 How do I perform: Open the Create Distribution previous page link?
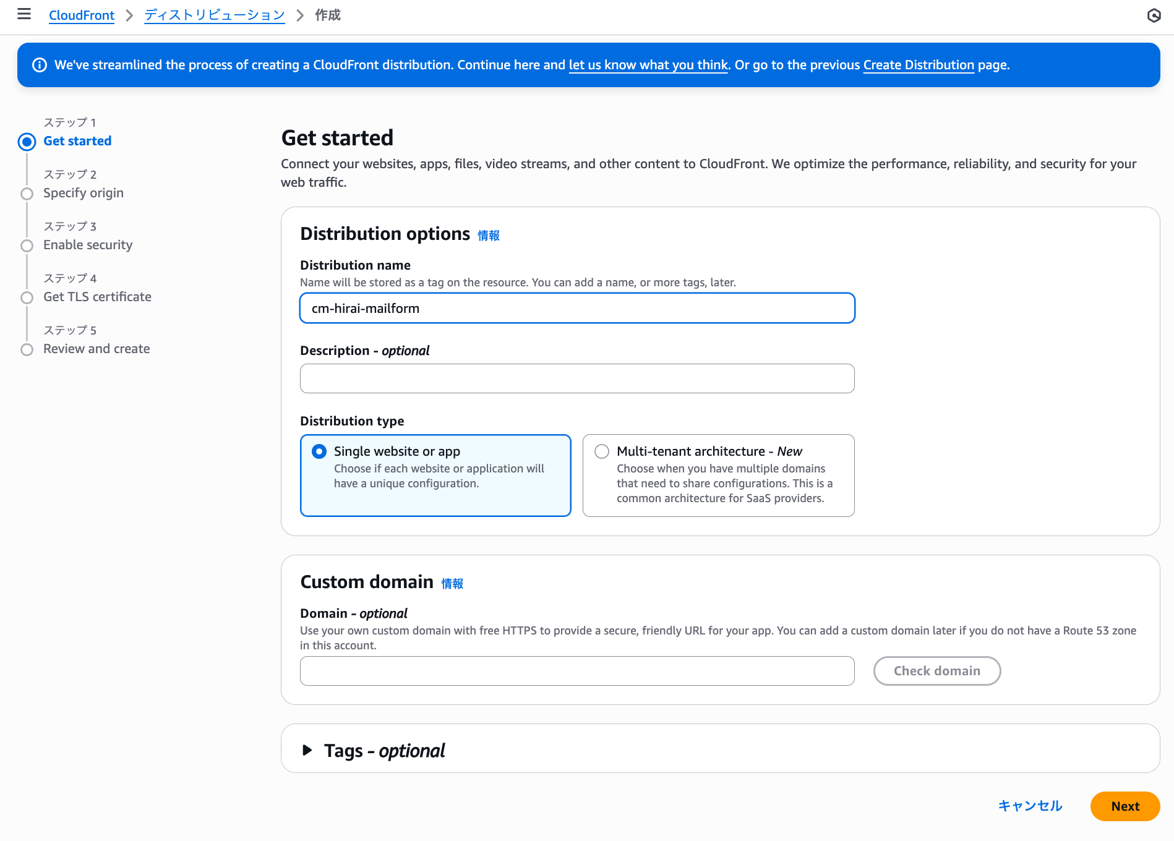click(x=919, y=65)
